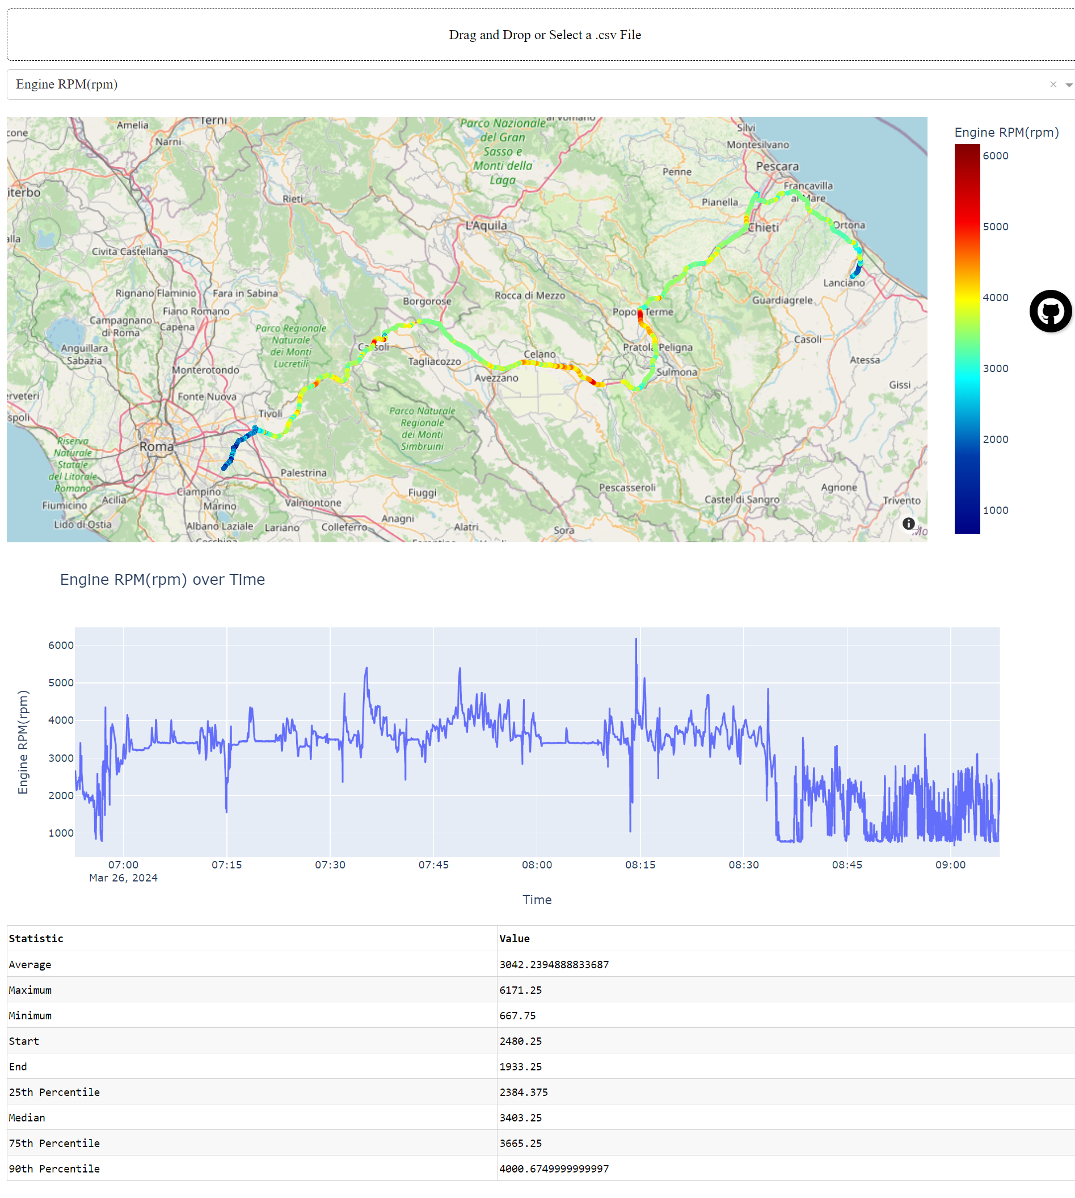Click the Median row in statistics table
The image size is (1075, 1198).
pyautogui.click(x=27, y=1117)
